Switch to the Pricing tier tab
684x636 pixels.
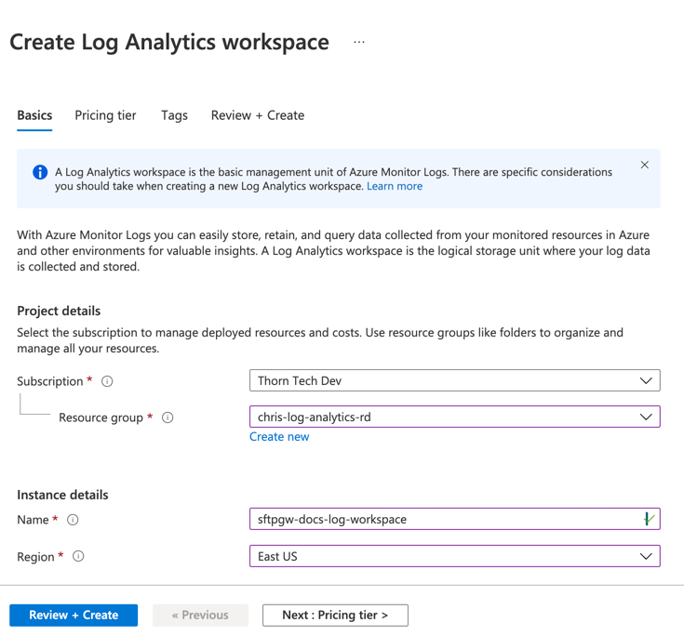click(105, 115)
